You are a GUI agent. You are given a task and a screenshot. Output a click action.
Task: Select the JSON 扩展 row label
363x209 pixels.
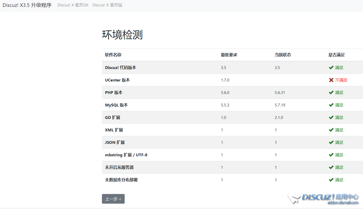(115, 142)
